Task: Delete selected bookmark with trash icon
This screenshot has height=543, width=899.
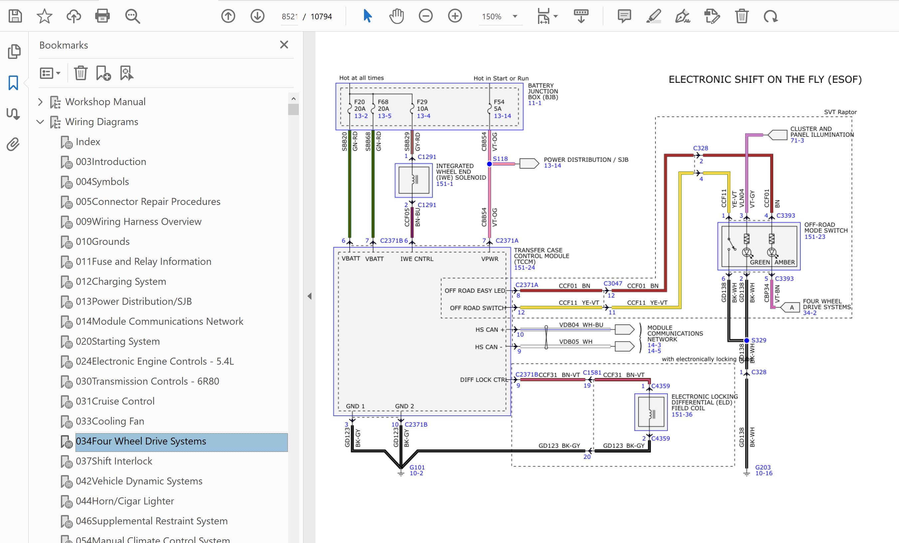Action: pos(81,73)
